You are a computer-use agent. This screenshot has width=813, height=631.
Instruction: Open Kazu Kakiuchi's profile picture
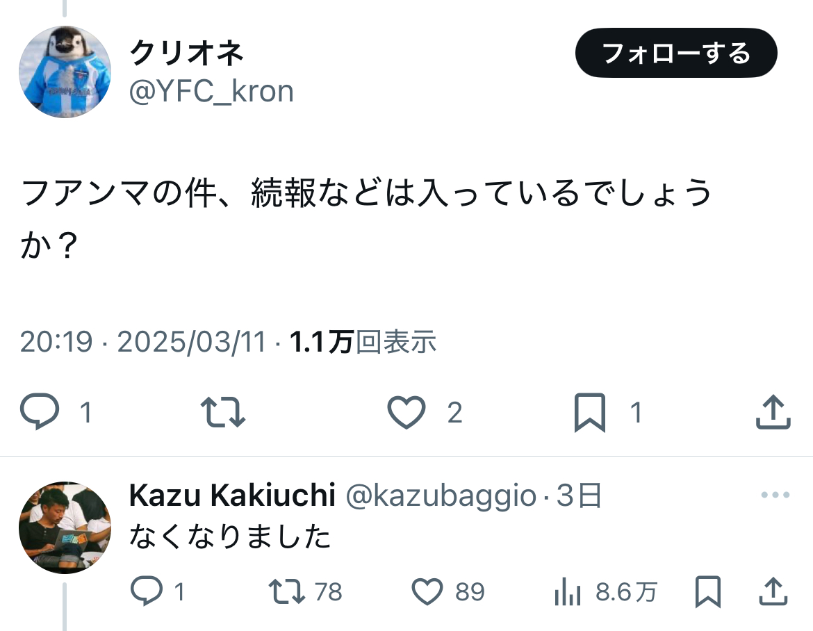[x=65, y=527]
